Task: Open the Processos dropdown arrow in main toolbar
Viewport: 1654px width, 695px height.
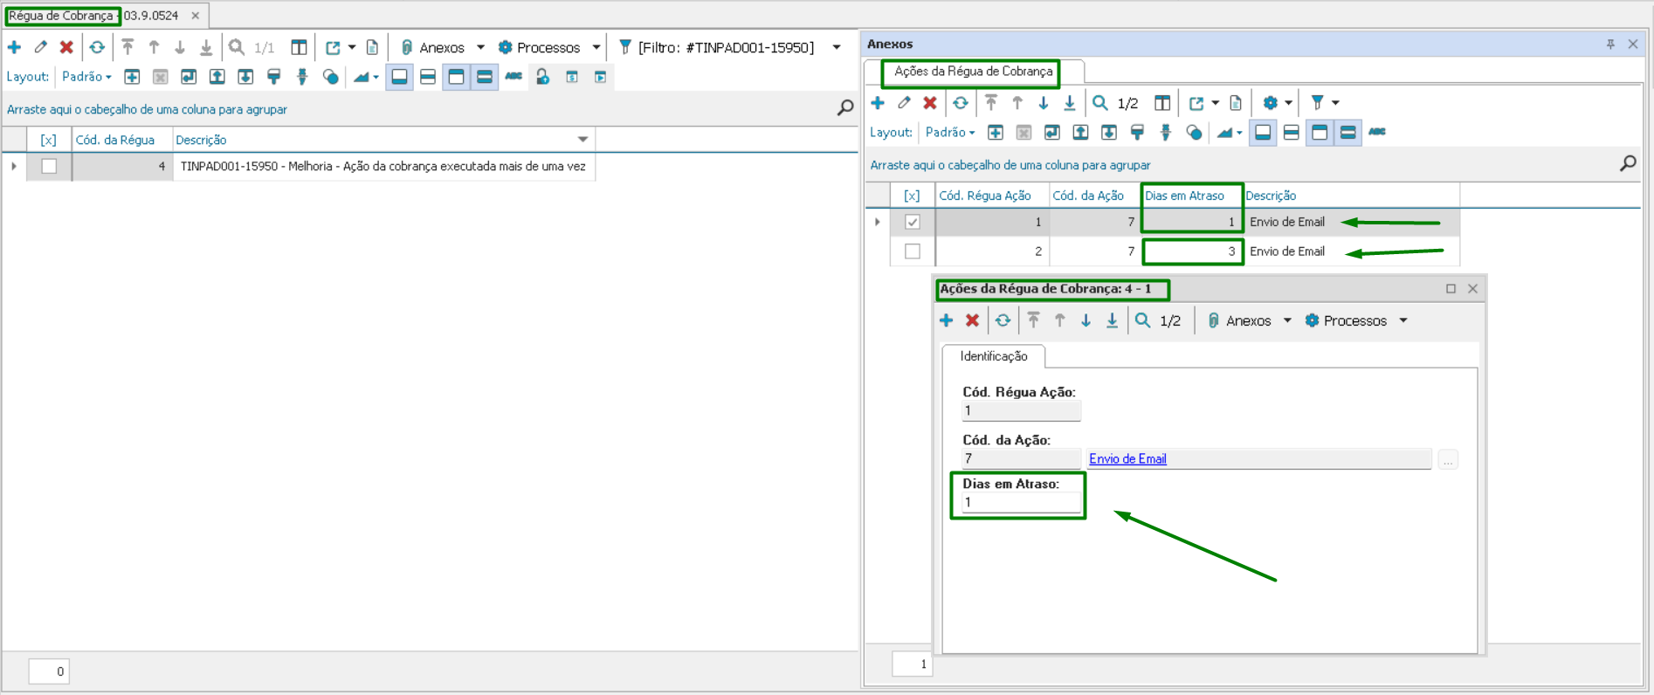Action: coord(596,47)
